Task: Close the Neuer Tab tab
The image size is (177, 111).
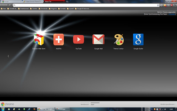Action: (64, 2)
